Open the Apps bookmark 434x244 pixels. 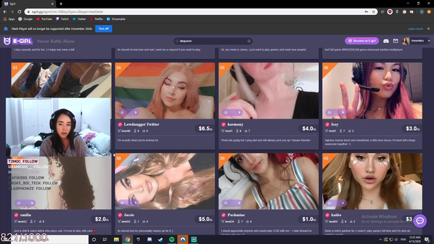[9, 19]
